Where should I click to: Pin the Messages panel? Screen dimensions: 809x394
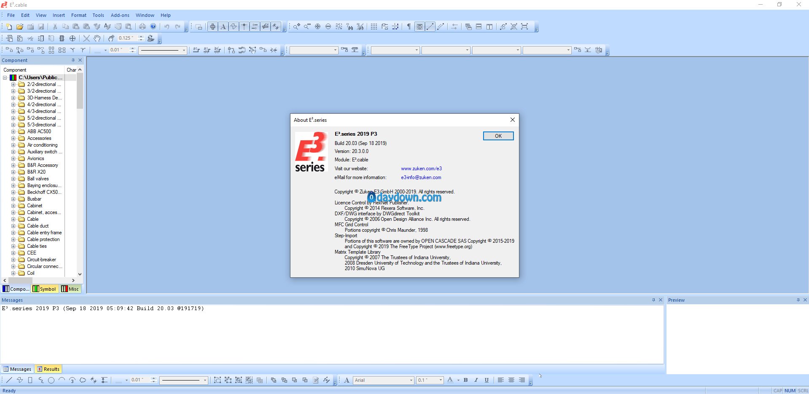coord(653,300)
